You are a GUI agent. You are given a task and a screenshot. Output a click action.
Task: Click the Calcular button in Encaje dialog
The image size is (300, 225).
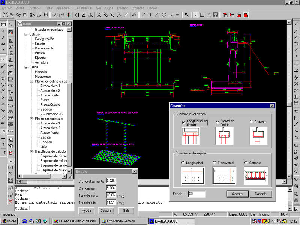(106, 211)
